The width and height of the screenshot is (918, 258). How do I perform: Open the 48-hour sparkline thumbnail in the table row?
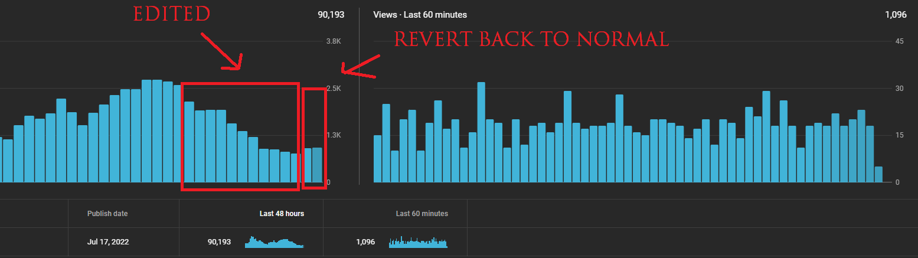(x=274, y=242)
